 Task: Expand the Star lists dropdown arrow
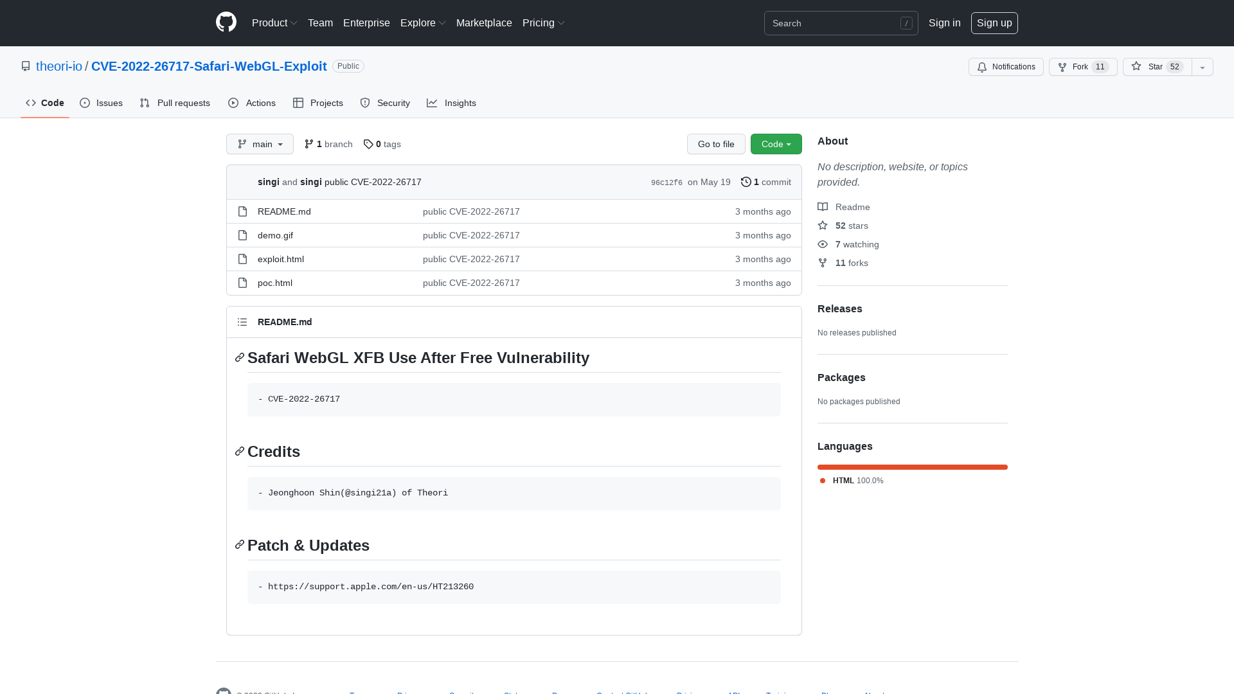tap(1203, 67)
